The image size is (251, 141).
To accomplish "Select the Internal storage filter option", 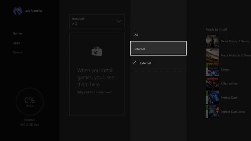I will (158, 48).
